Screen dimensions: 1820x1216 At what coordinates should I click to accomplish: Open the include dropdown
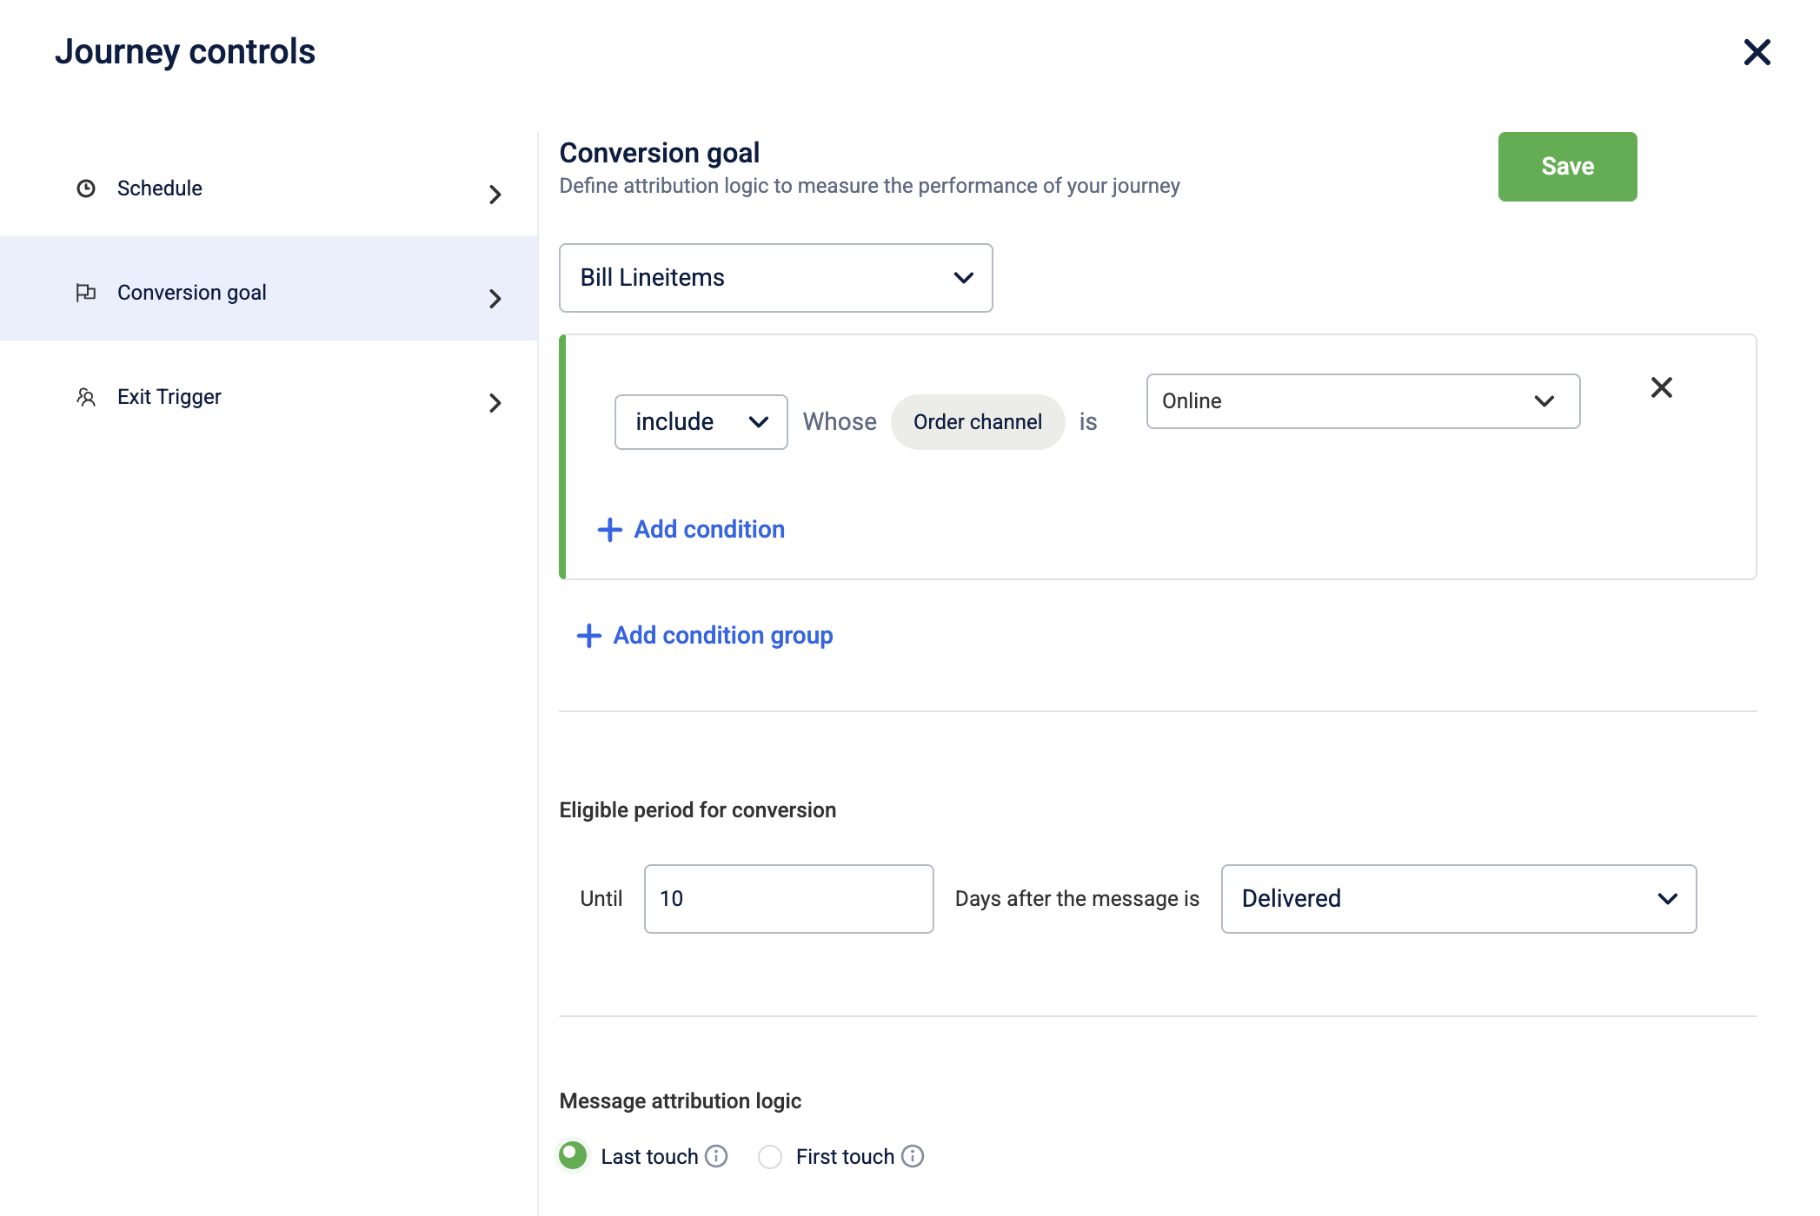701,422
